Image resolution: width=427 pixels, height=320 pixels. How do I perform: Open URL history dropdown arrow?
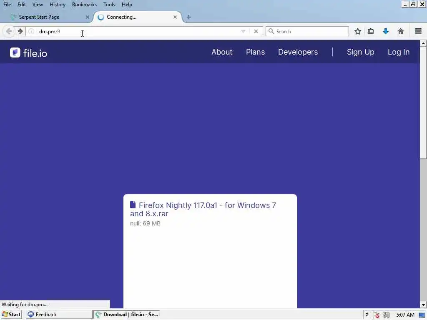(x=243, y=32)
